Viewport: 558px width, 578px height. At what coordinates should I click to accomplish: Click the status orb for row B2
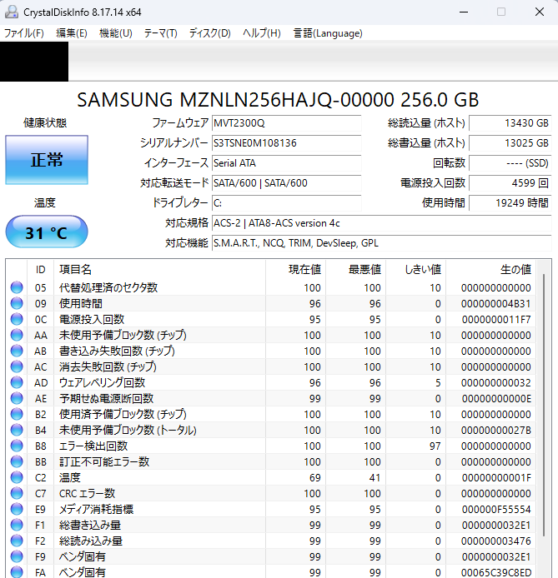[17, 414]
